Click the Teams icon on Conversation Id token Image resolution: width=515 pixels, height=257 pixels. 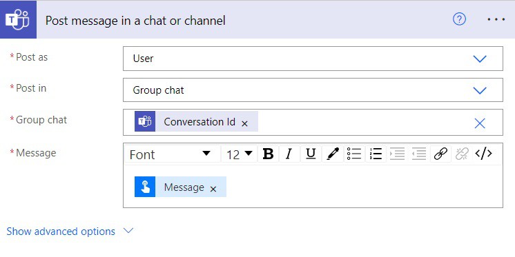145,121
